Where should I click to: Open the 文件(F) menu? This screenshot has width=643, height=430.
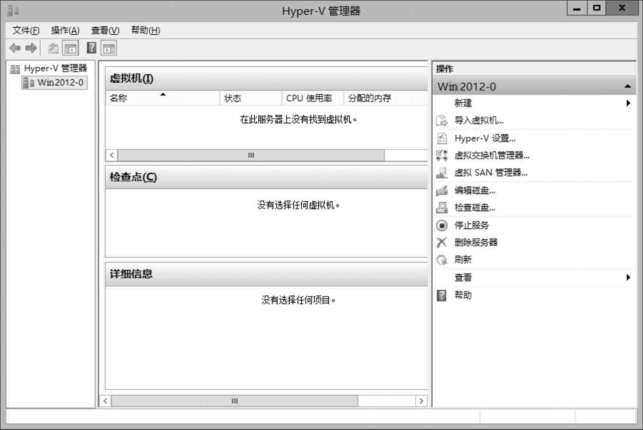tap(26, 30)
